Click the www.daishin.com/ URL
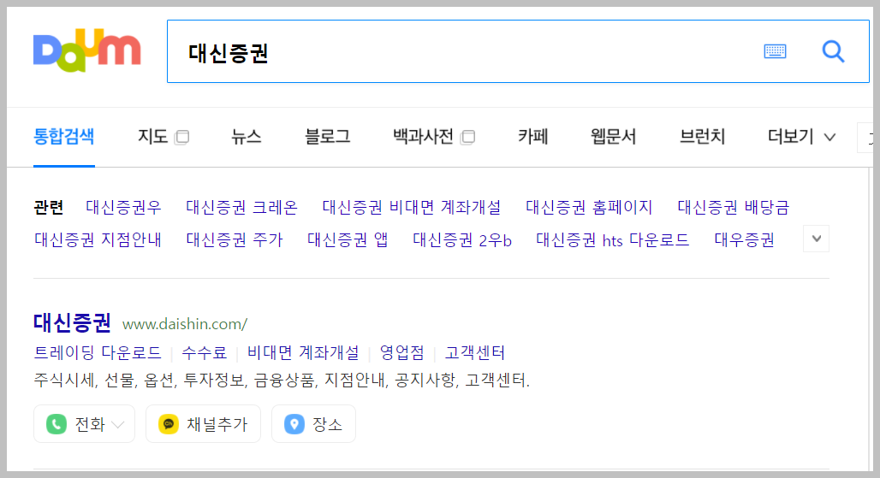 [x=185, y=324]
